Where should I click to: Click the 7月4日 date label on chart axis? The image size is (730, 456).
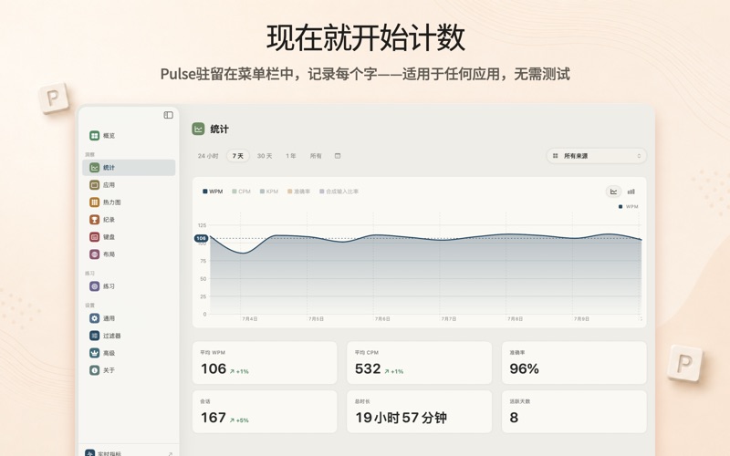click(250, 318)
